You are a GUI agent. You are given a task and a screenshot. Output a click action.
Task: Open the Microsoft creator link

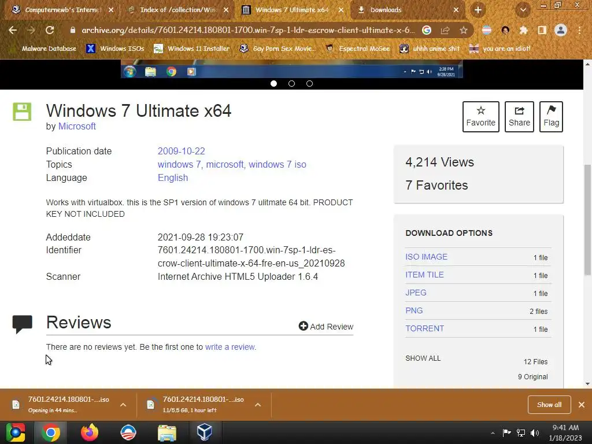77,126
